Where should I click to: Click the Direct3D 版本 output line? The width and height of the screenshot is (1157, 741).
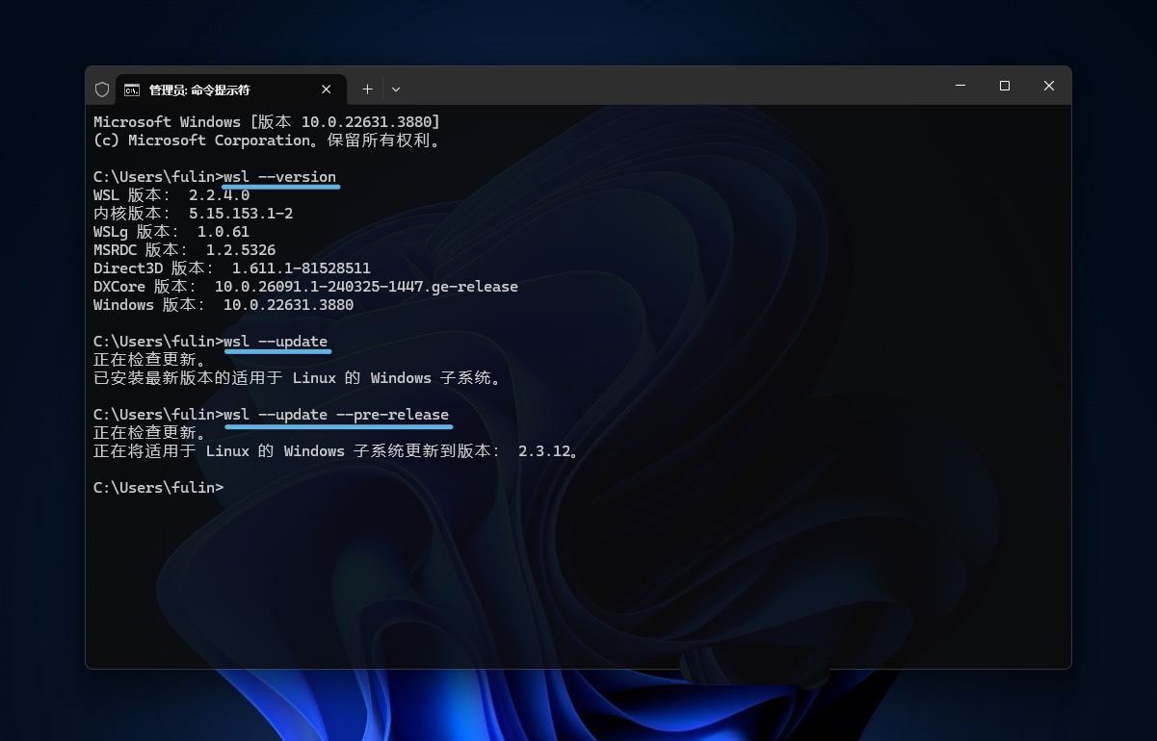(231, 268)
